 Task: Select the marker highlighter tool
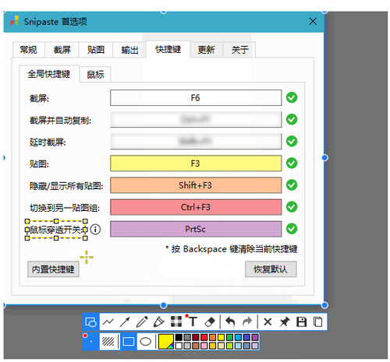159,322
